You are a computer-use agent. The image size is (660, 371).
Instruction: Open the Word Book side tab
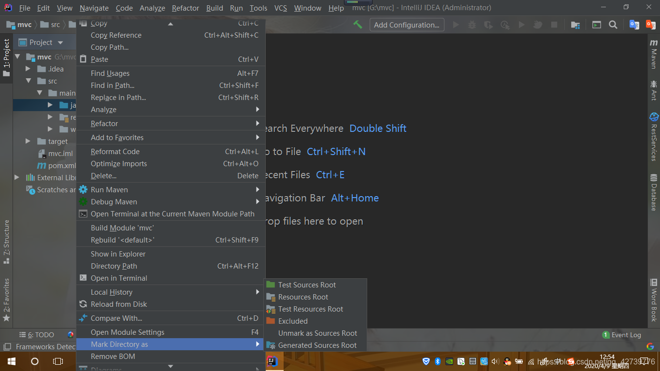(654, 300)
